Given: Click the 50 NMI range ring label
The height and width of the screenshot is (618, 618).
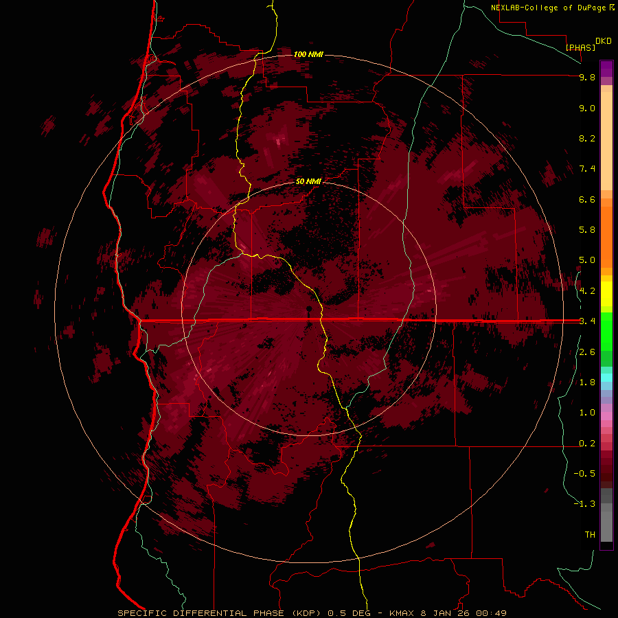Looking at the screenshot, I should pyautogui.click(x=308, y=181).
